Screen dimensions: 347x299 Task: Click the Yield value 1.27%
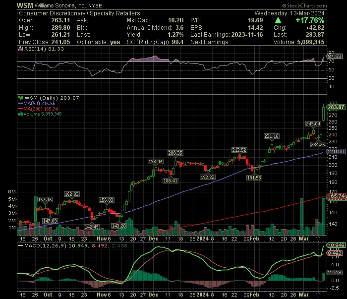tap(175, 35)
